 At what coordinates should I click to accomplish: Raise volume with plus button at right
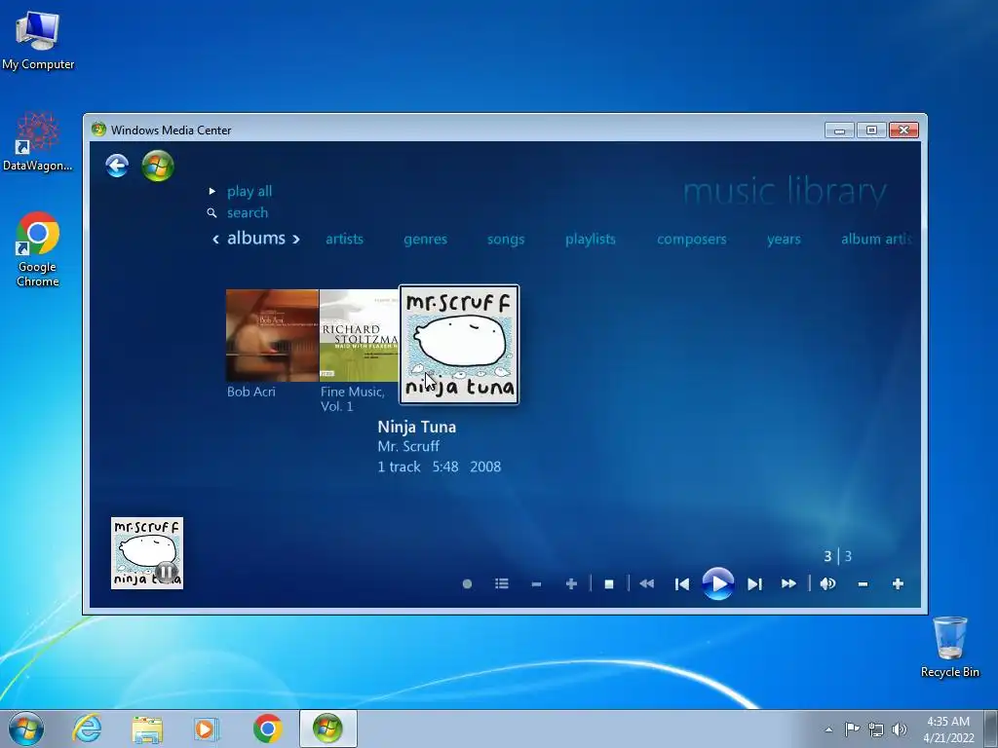tap(898, 583)
